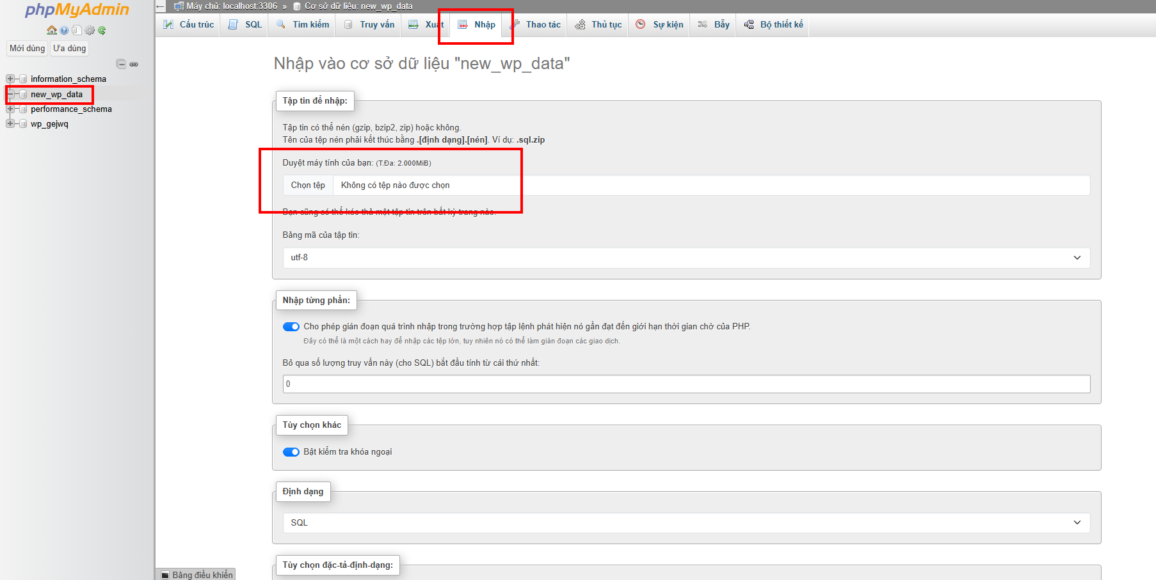This screenshot has width=1156, height=580.
Task: Open the blue question mark help icon
Action: (x=64, y=30)
